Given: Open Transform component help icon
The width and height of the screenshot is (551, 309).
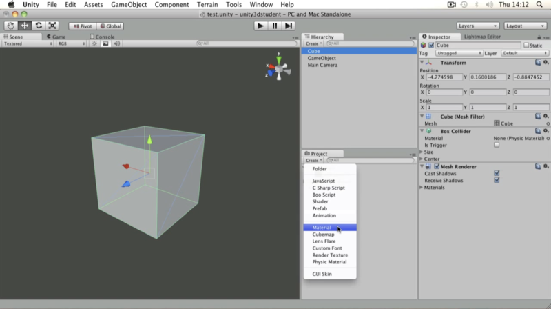Looking at the screenshot, I should pos(538,62).
